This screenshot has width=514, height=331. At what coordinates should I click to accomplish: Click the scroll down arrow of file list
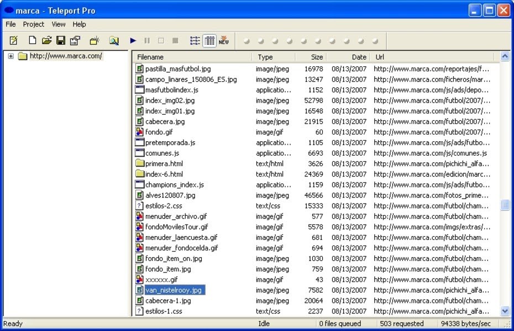pyautogui.click(x=505, y=311)
